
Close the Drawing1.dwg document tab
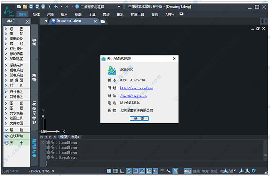point(95,21)
